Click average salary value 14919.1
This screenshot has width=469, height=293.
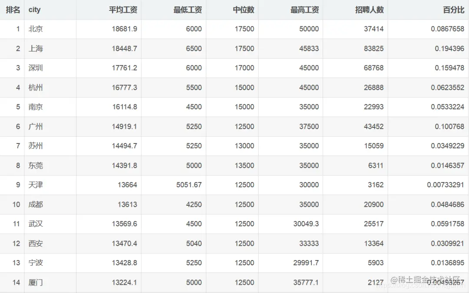point(125,127)
